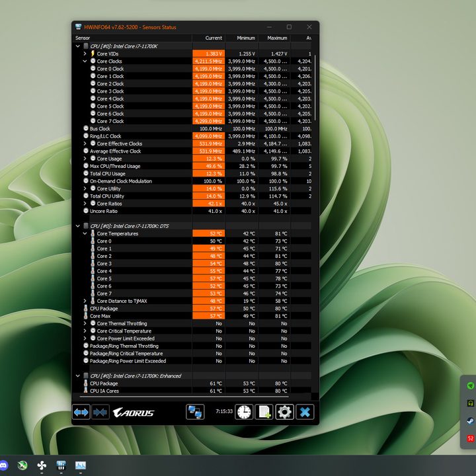Screen dimensions: 476x476
Task: Click the headset tray icon
Action: click(x=470, y=403)
